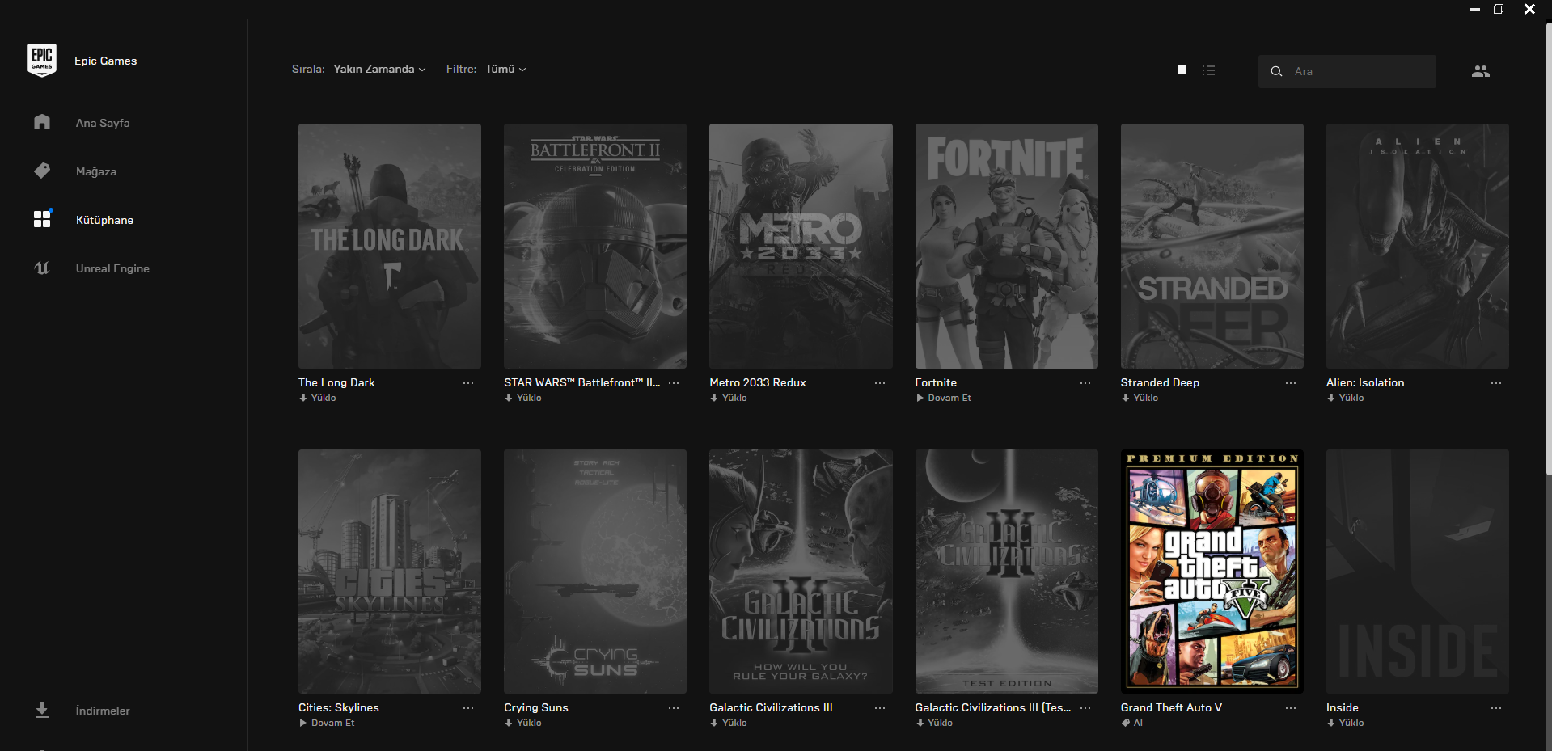
Task: Open options menu for The Long Dark
Action: (x=468, y=383)
